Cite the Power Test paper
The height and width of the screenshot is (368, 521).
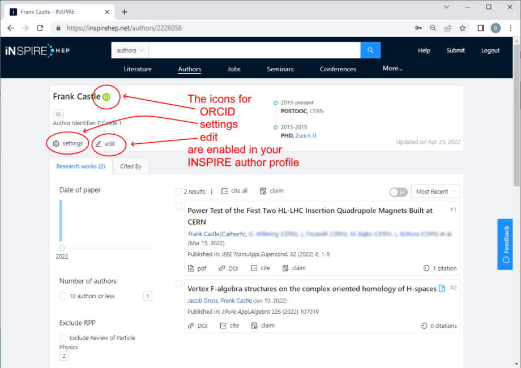260,268
